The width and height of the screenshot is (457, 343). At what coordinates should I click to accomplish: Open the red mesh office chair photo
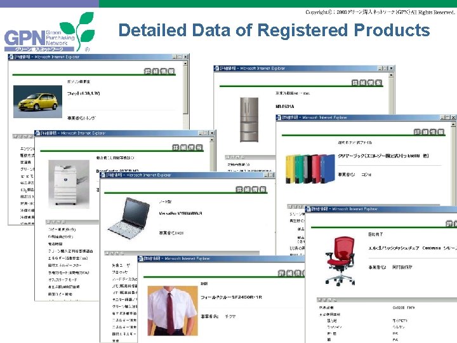tap(340, 261)
